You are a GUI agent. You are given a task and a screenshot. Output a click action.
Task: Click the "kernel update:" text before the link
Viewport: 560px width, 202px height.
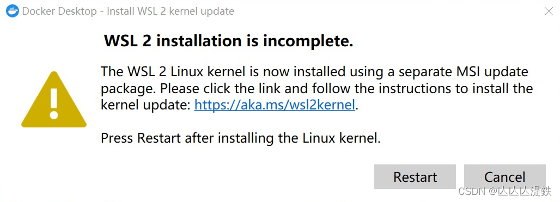tap(146, 105)
